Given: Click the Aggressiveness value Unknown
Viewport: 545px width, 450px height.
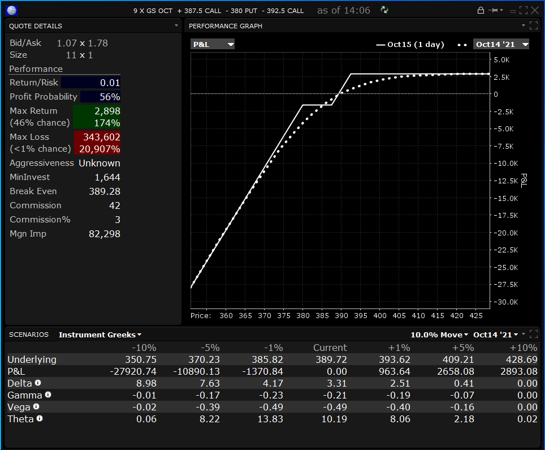Looking at the screenshot, I should 100,163.
